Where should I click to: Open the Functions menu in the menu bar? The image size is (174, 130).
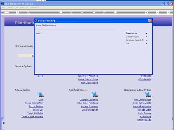click(24, 7)
